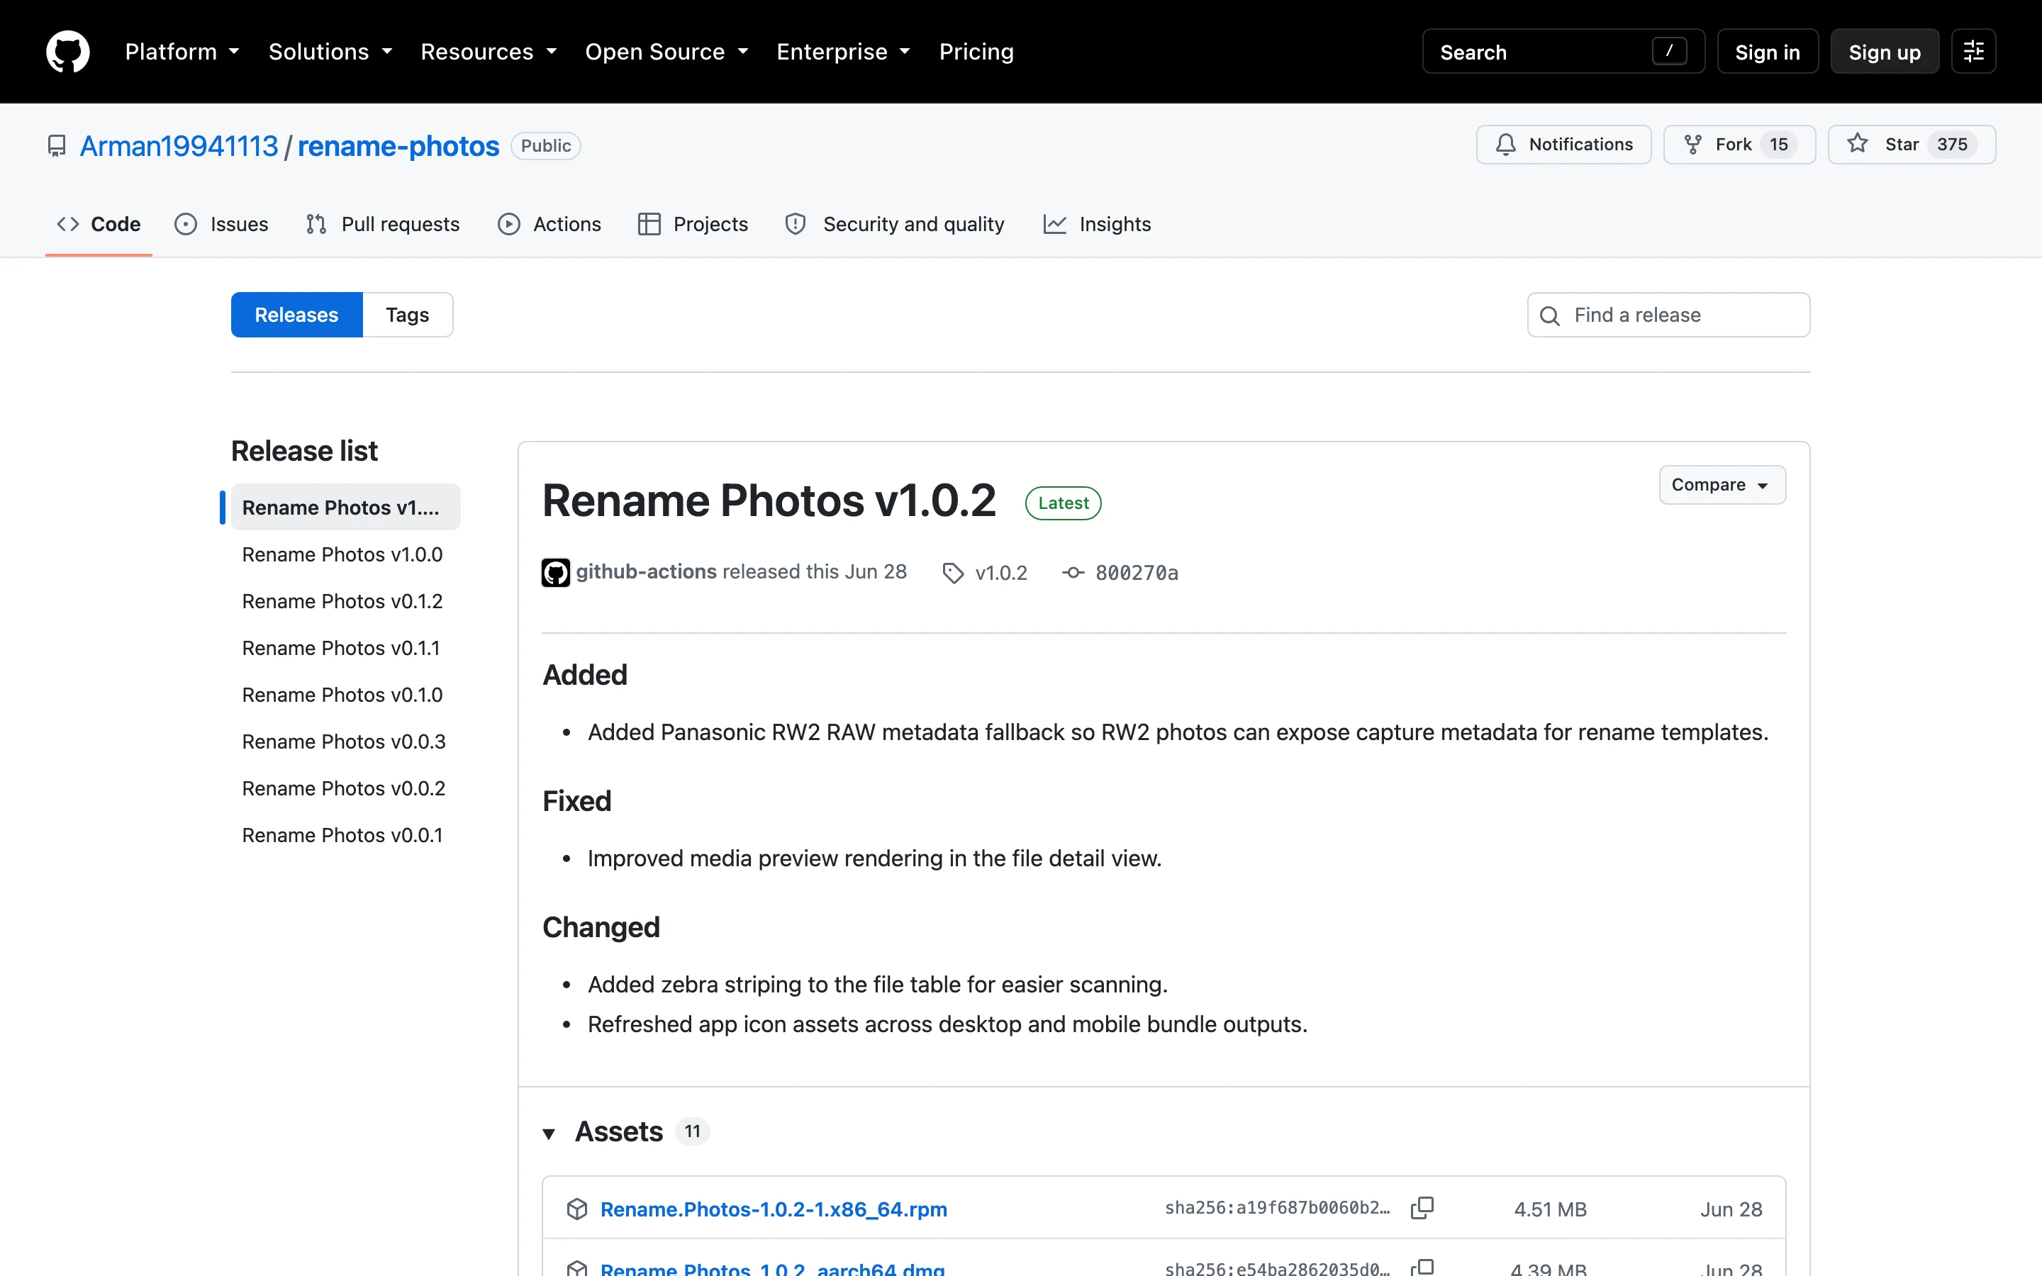Switch to the Tags view
The height and width of the screenshot is (1276, 2042).
(408, 315)
